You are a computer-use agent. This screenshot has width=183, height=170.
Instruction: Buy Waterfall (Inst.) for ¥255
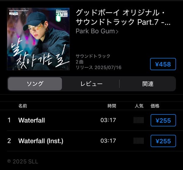tap(163, 141)
